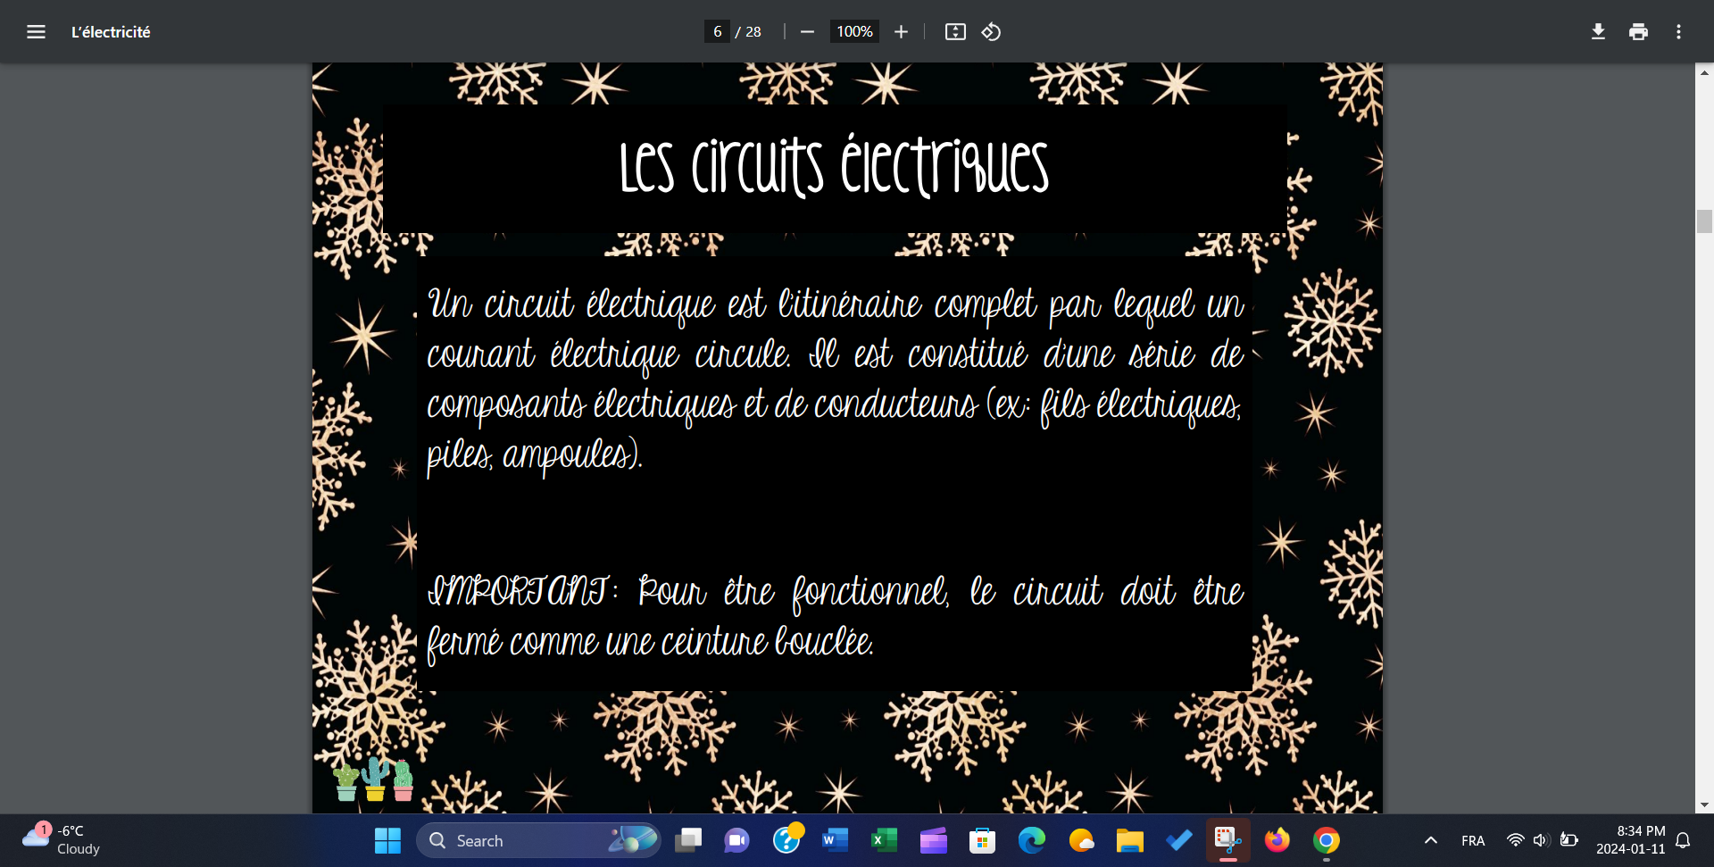Screen dimensions: 1714x867
Task: Click the zoom in plus button
Action: pos(901,32)
